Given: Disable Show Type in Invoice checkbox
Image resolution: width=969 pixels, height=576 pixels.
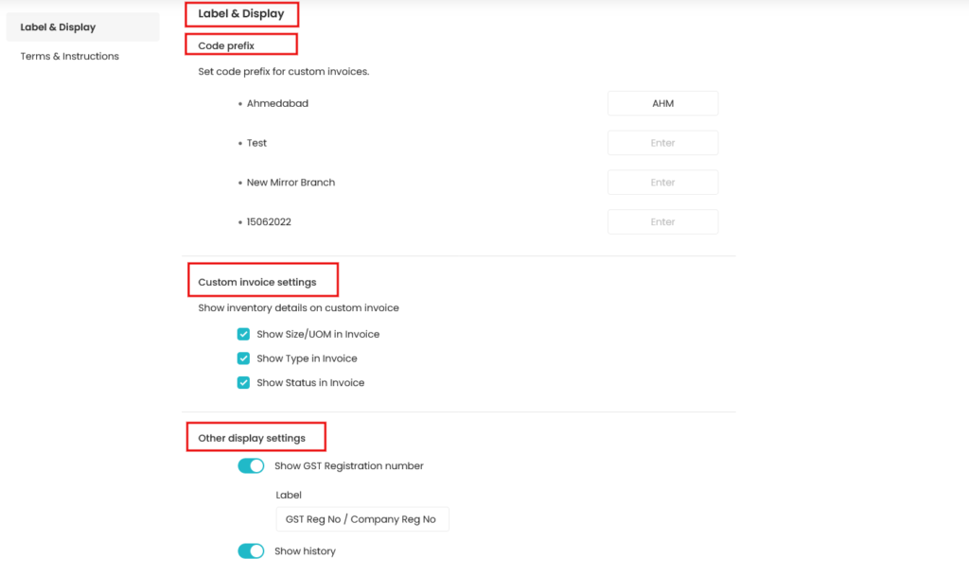Looking at the screenshot, I should coord(243,358).
